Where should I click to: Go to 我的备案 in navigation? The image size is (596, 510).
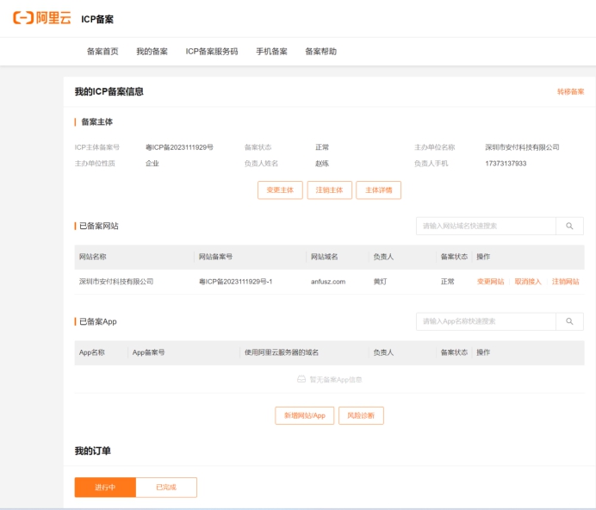pos(152,52)
